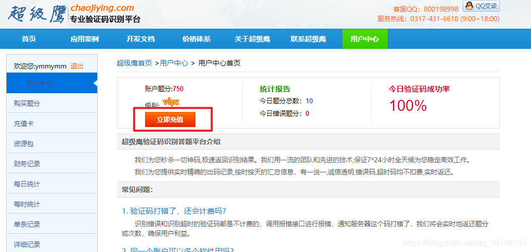Open 财务记录 in the sidebar

point(52,164)
